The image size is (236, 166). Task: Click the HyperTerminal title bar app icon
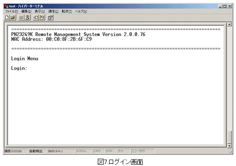6,6
